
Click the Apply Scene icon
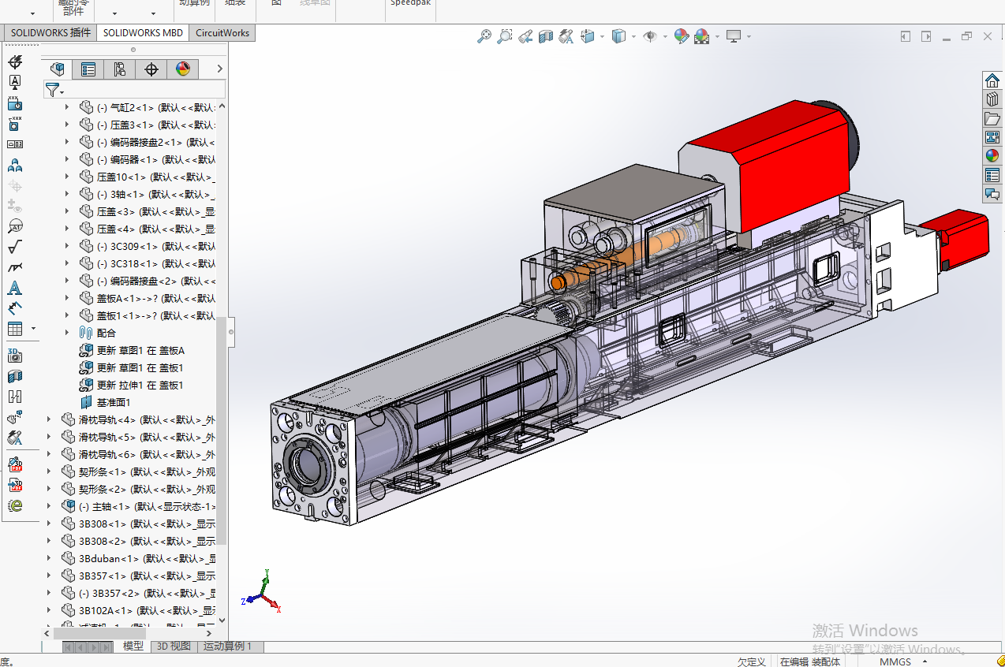(701, 36)
